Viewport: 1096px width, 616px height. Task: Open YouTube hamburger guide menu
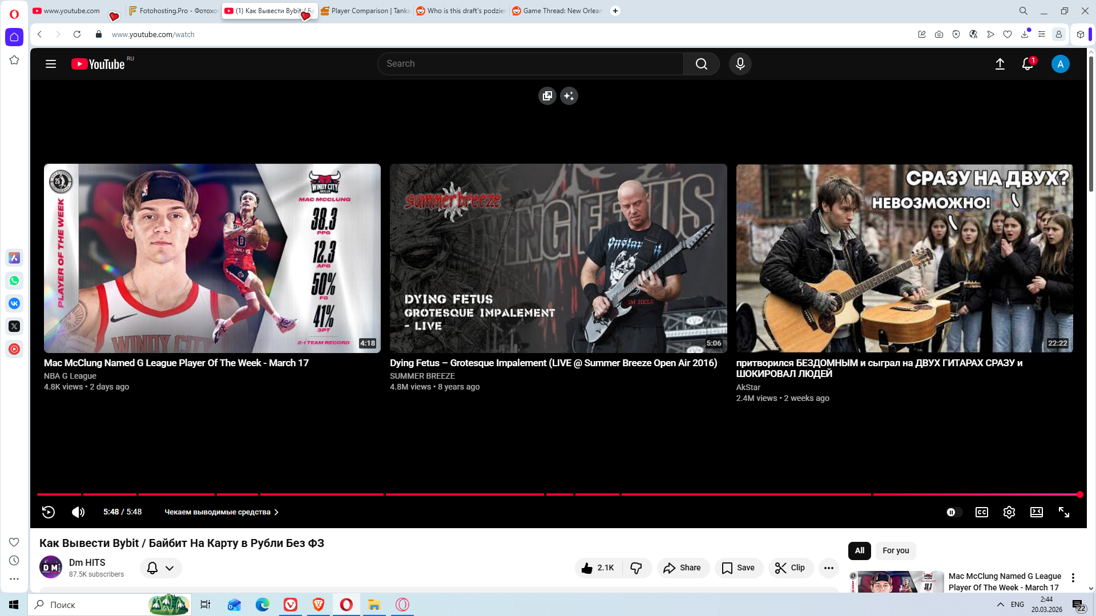51,64
